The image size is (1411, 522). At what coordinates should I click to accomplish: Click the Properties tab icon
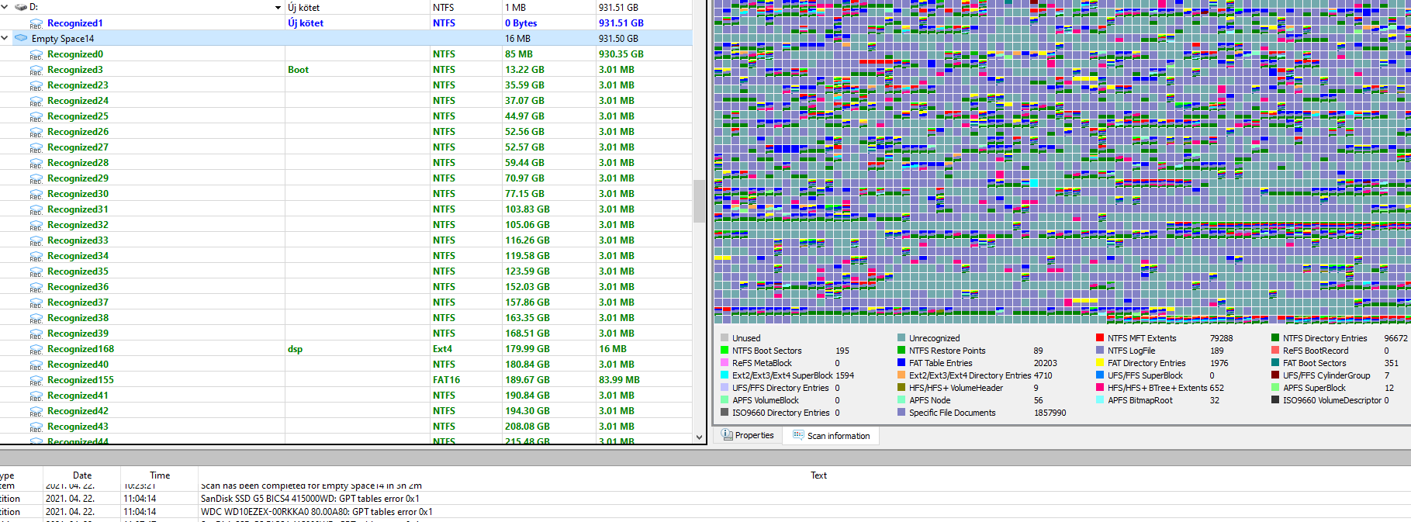click(x=727, y=435)
